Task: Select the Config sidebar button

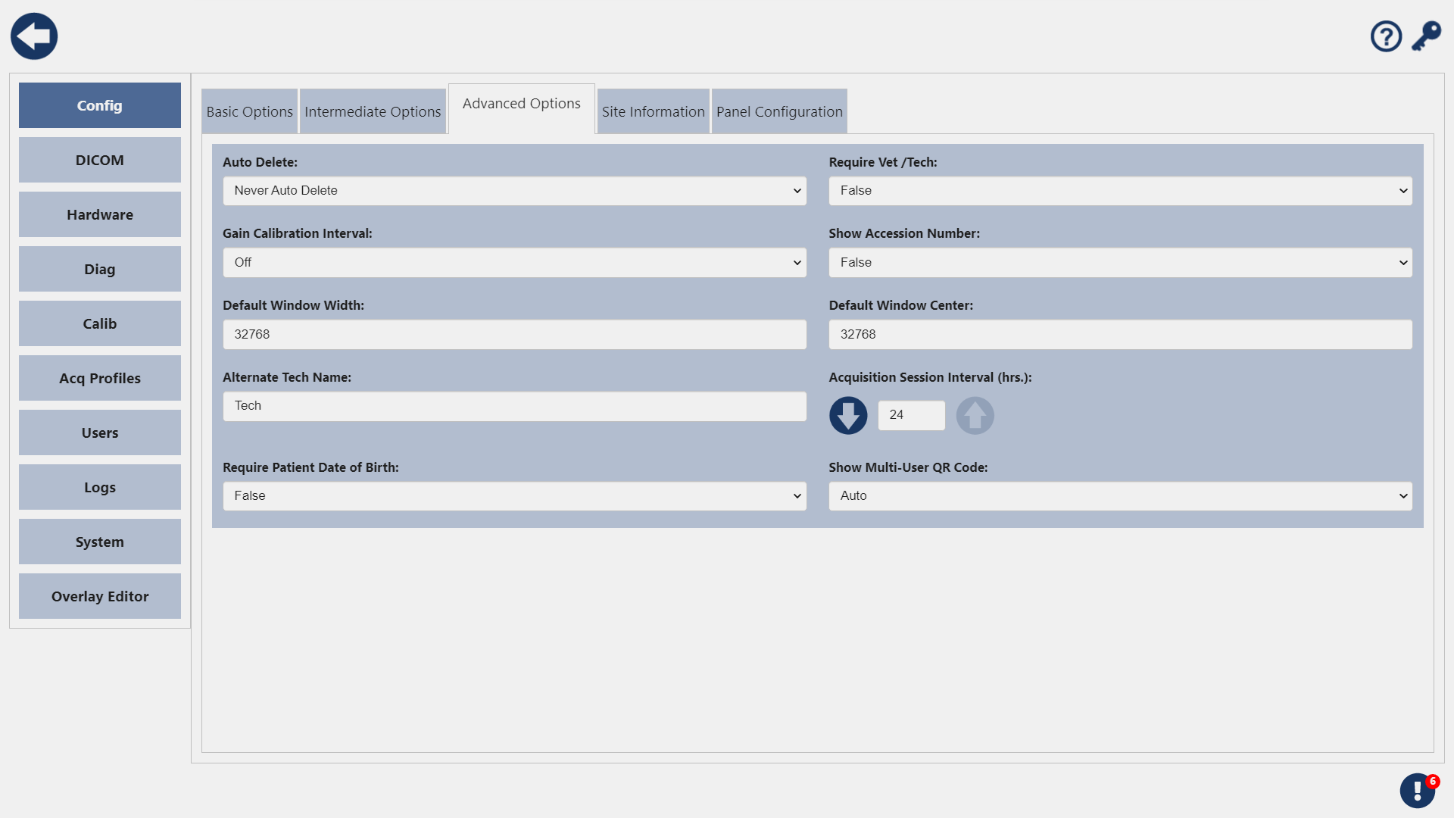Action: [x=100, y=105]
